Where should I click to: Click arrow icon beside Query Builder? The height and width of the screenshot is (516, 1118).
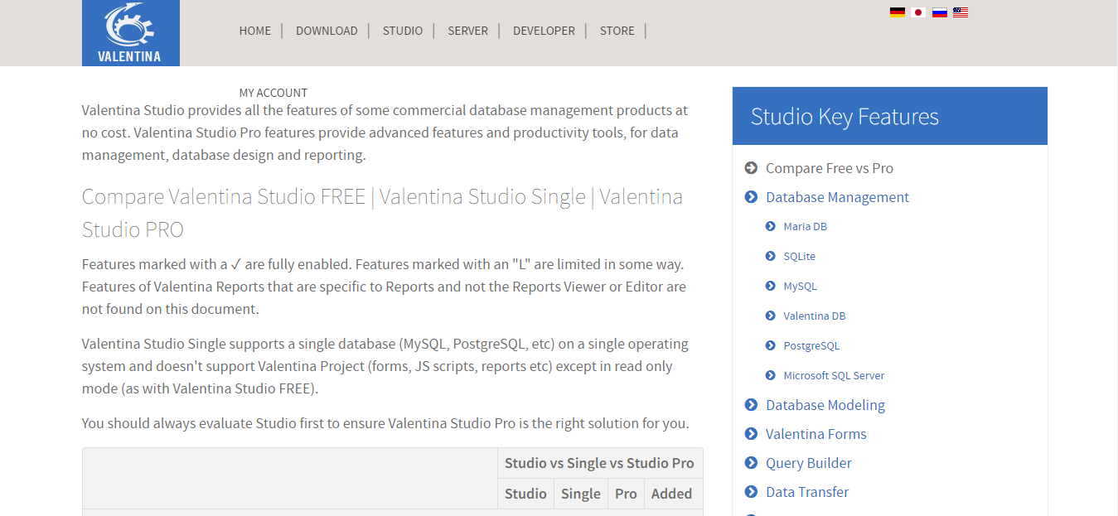click(751, 463)
